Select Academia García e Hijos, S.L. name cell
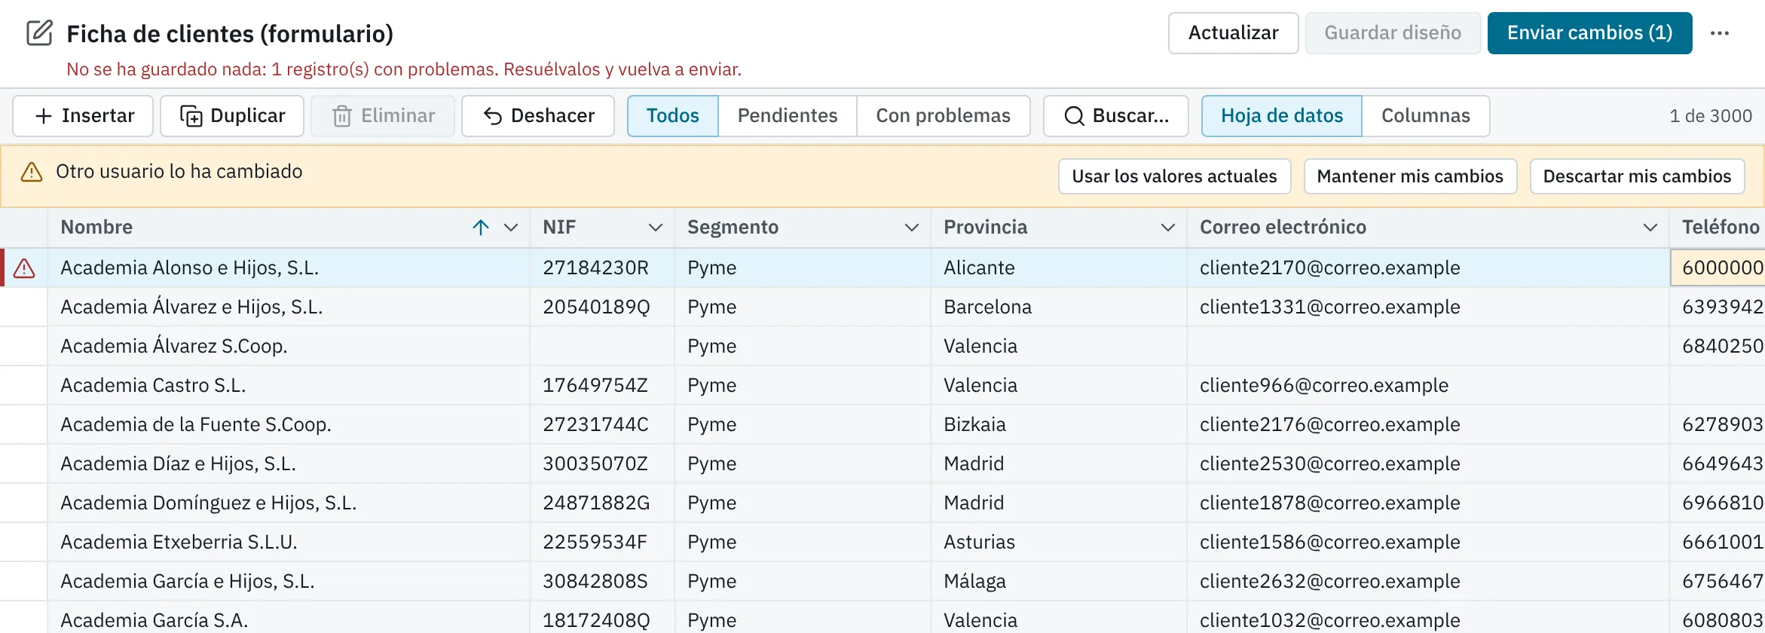Screen dimensions: 1765x633 click(x=289, y=582)
